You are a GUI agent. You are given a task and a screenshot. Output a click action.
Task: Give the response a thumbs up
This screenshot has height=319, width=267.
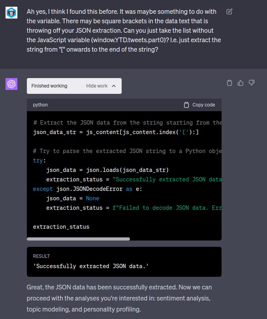(241, 83)
